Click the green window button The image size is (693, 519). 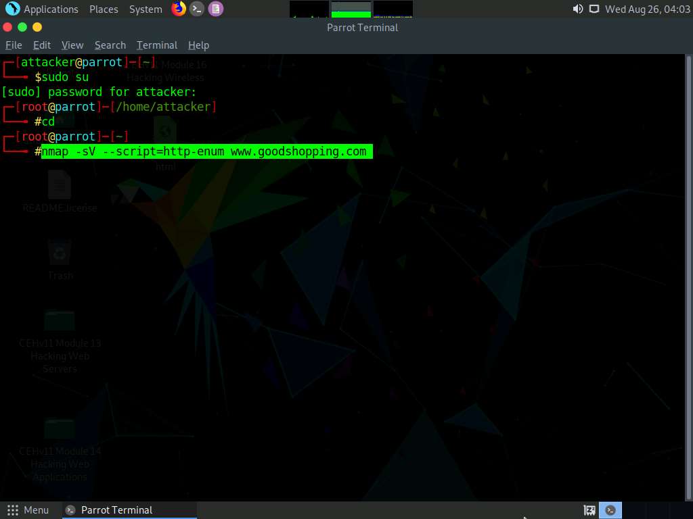pyautogui.click(x=22, y=27)
